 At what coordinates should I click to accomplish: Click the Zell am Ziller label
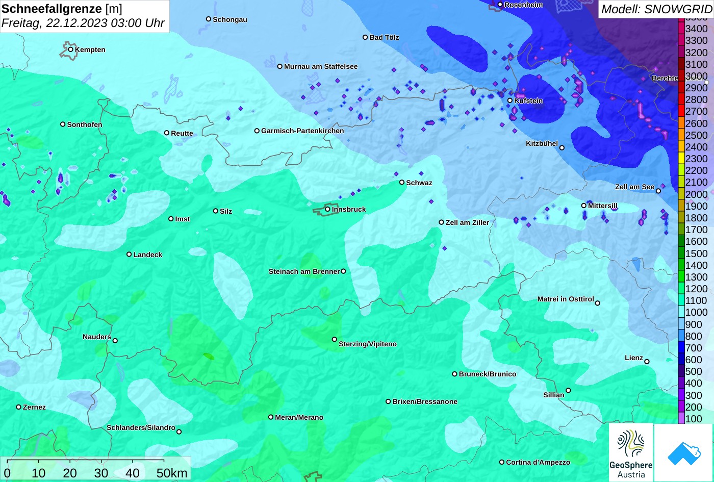click(x=467, y=222)
